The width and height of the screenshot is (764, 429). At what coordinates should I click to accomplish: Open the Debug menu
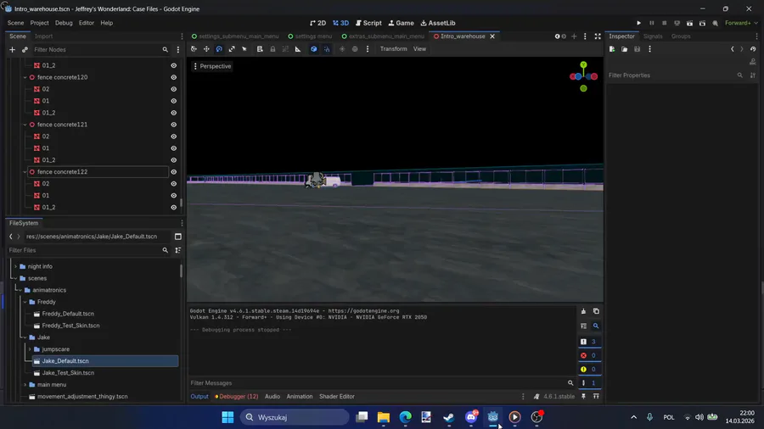click(64, 23)
